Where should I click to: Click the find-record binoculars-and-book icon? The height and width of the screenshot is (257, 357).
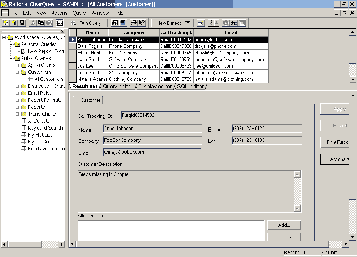coord(115,23)
